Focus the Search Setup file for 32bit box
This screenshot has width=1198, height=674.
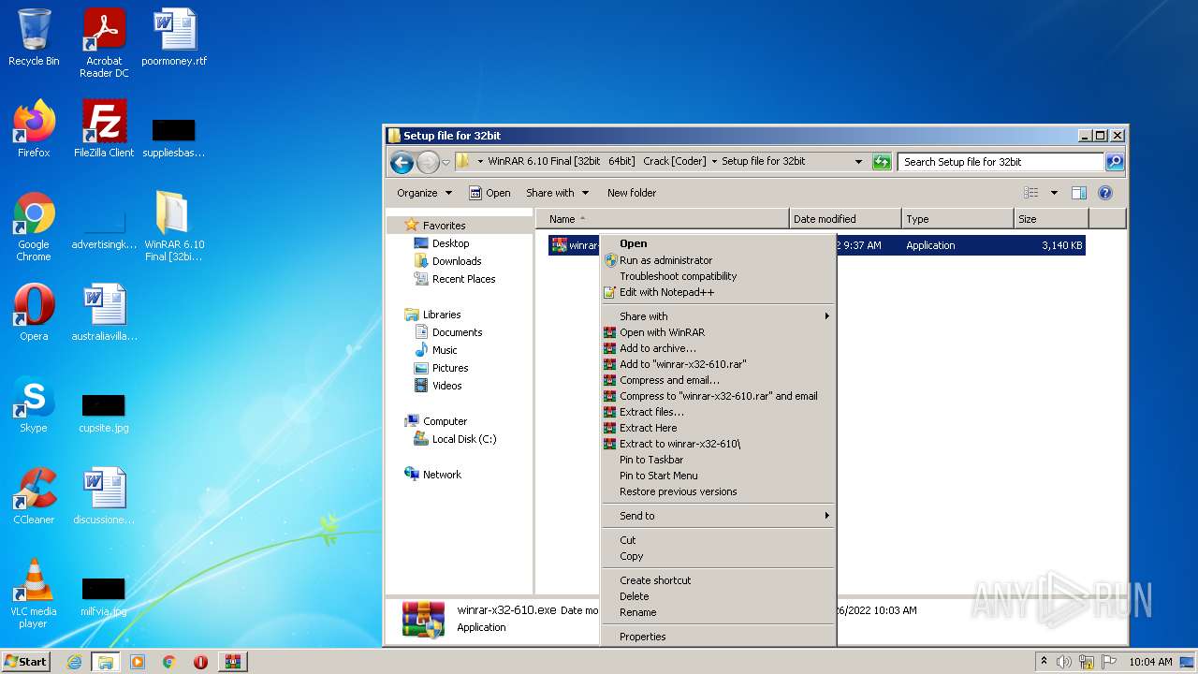tap(1001, 162)
